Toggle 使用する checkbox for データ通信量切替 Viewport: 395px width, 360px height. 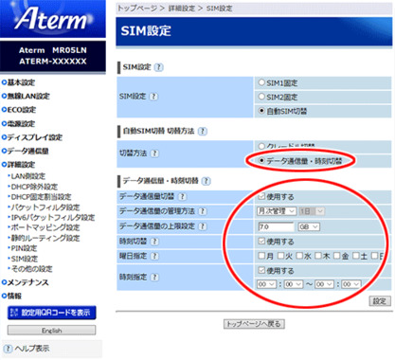261,196
